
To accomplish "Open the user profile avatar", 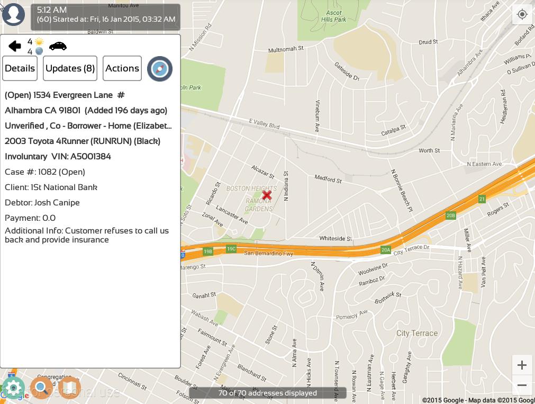I will pyautogui.click(x=14, y=14).
